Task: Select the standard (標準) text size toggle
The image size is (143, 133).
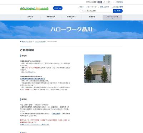Action: click(100, 2)
